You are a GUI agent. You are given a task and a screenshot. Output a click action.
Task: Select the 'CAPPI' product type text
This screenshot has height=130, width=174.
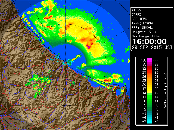pos(136,15)
